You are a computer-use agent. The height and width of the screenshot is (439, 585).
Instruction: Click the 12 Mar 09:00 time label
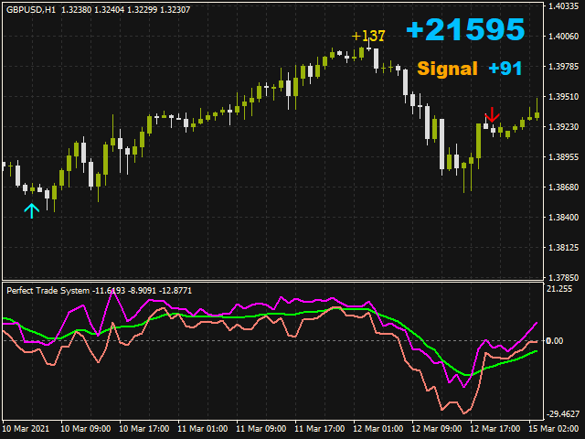click(437, 429)
